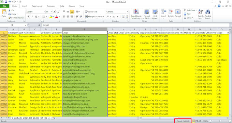Click the Fill button in Editing group
Viewport: 232px width, 123px height.
tap(187, 14)
